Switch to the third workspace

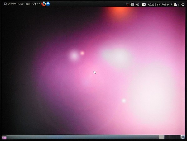(x=172, y=137)
